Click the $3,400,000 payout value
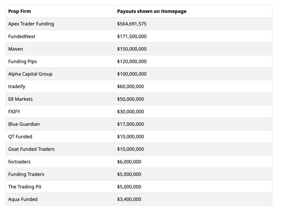Image resolution: width=281 pixels, height=218 pixels. pos(129,199)
